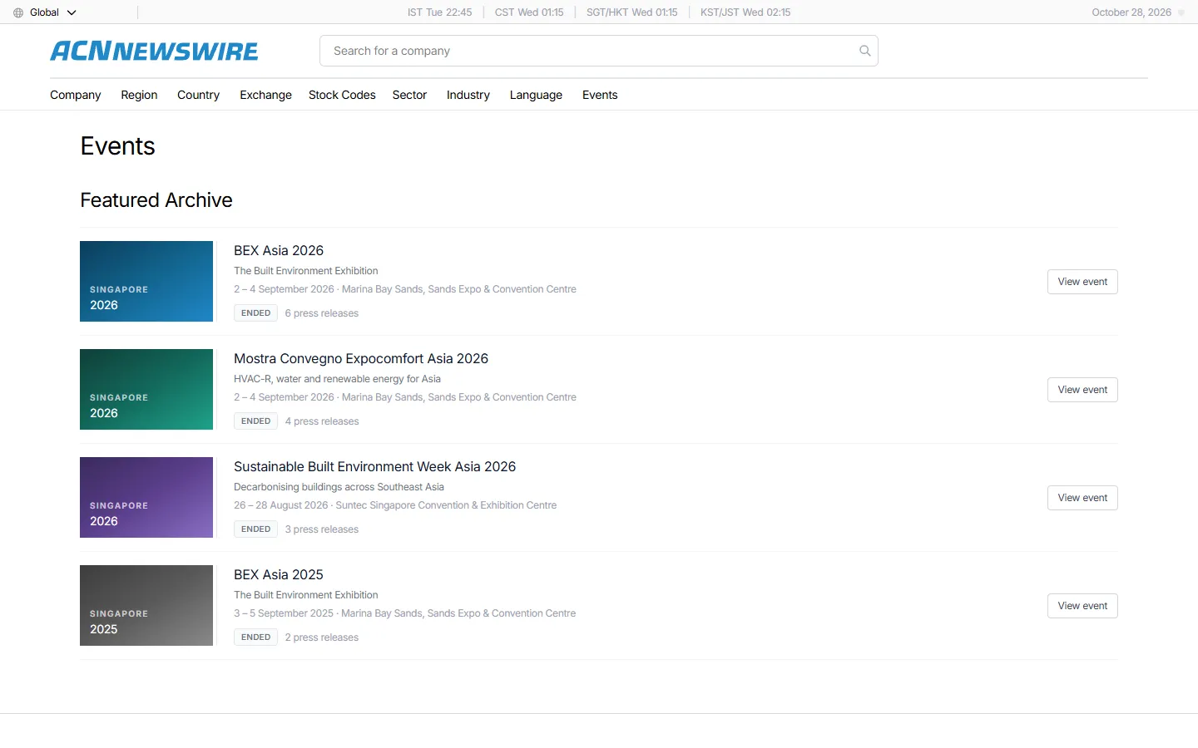Screen dimensions: 1198x748
Task: Click the '3 press releases' text
Action: tap(322, 529)
